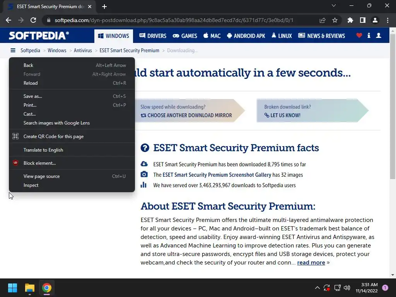
Task: Select Inspect in the context menu
Action: [72, 185]
